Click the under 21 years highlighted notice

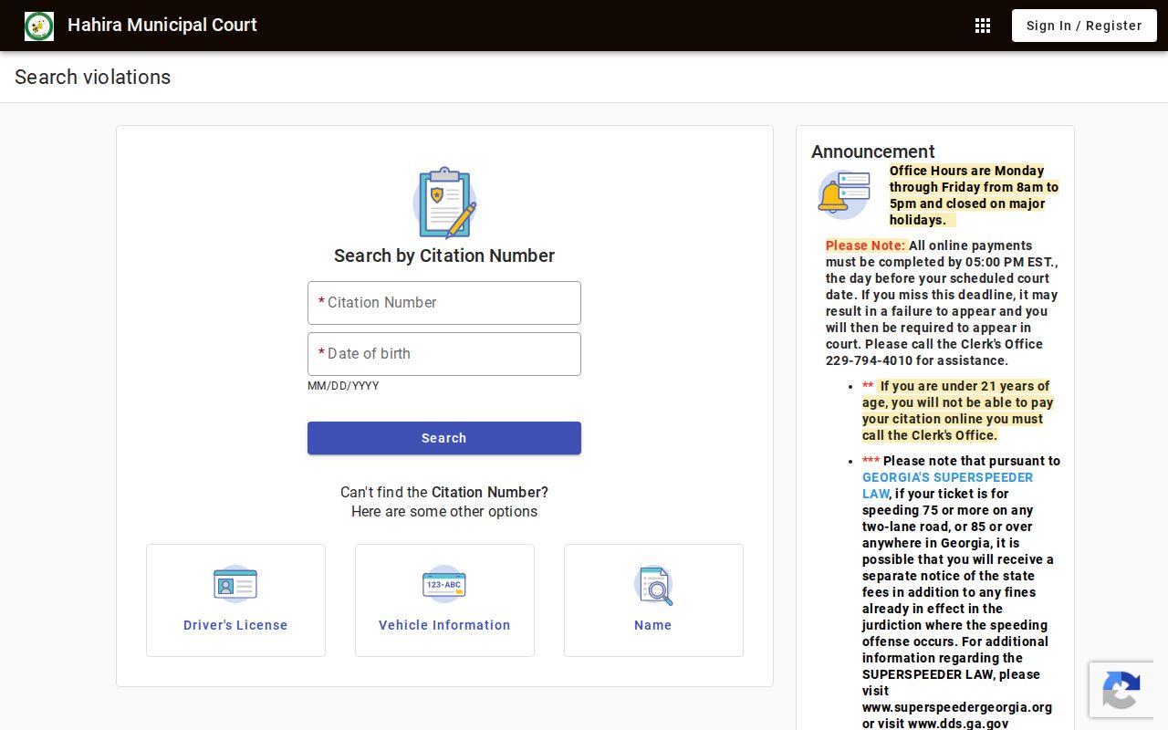click(x=957, y=411)
